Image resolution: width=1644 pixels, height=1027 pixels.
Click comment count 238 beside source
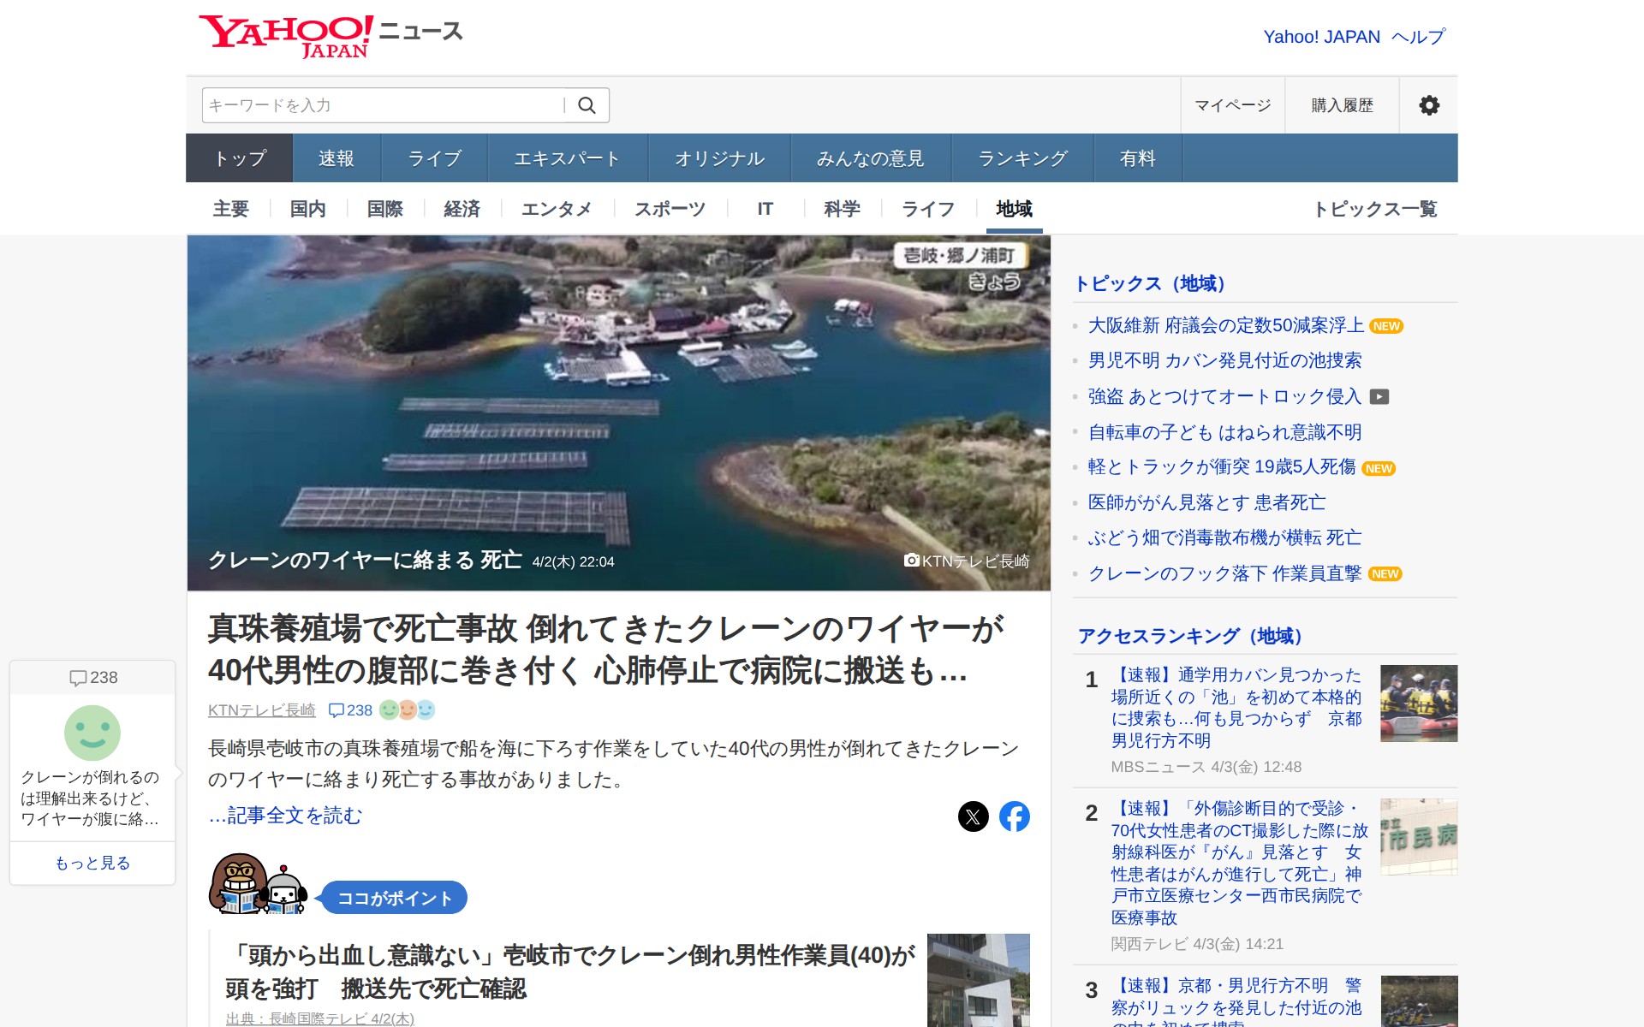tap(351, 710)
